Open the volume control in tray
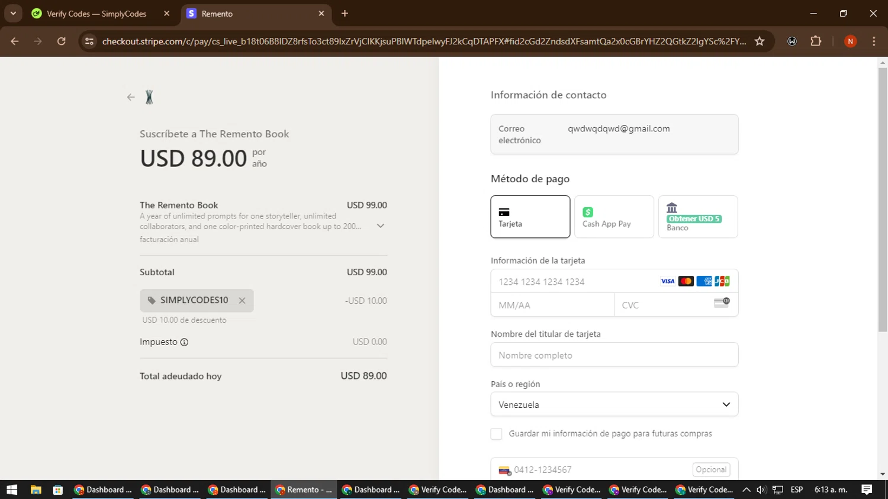888x499 pixels. (761, 490)
